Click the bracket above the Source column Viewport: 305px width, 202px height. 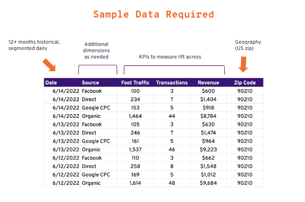click(97, 69)
